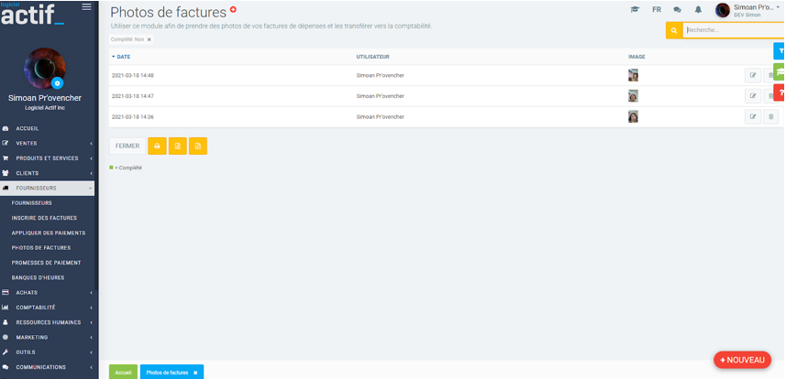Delete the 2021-03-18 14:36 invoice photo
Screen dimensions: 786x379
[x=770, y=116]
